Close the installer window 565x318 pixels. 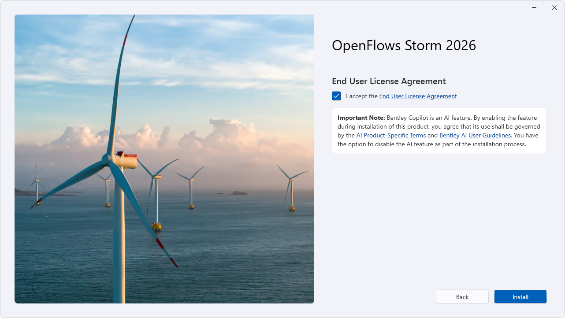click(554, 7)
